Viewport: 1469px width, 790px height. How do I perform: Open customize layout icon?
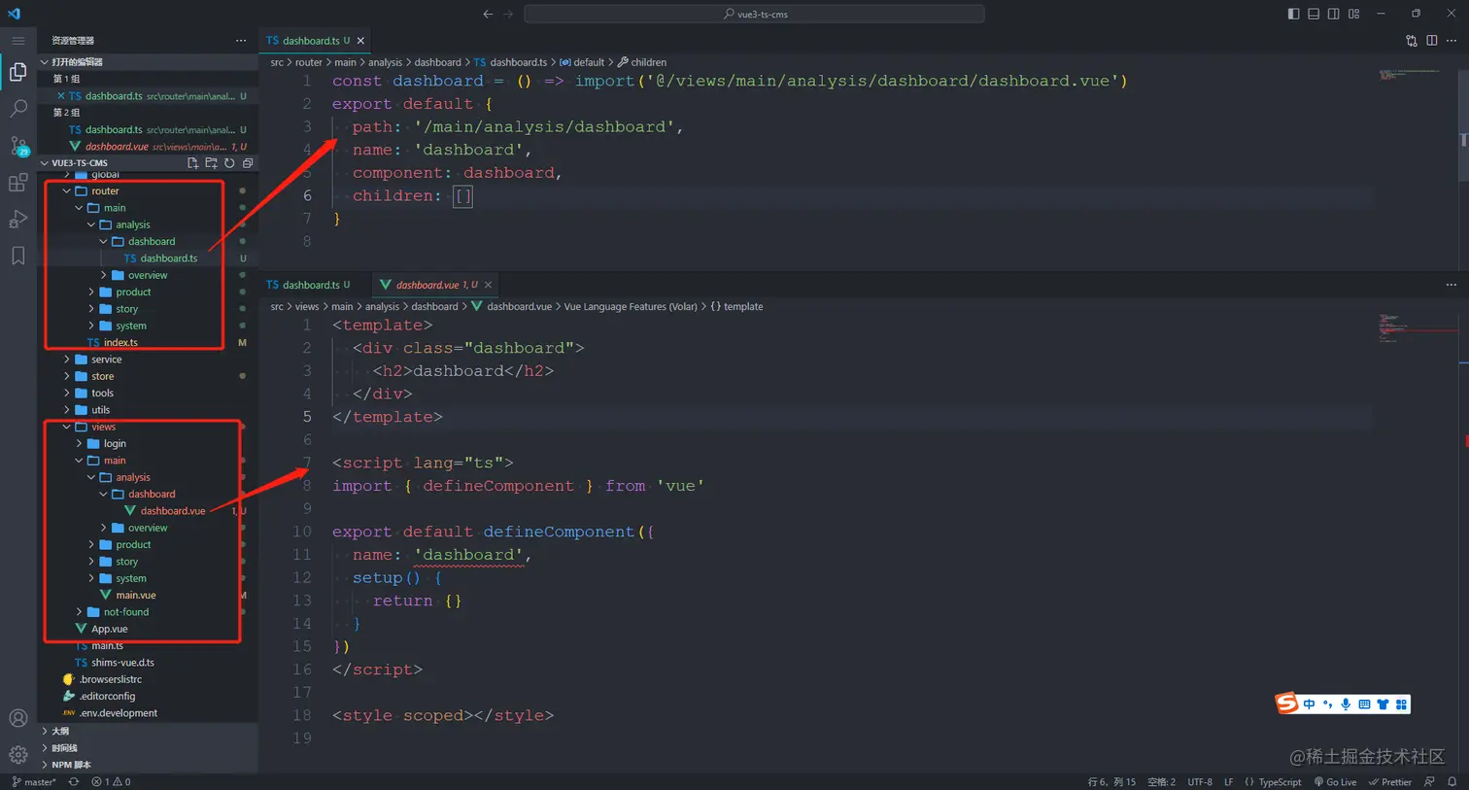(1354, 14)
